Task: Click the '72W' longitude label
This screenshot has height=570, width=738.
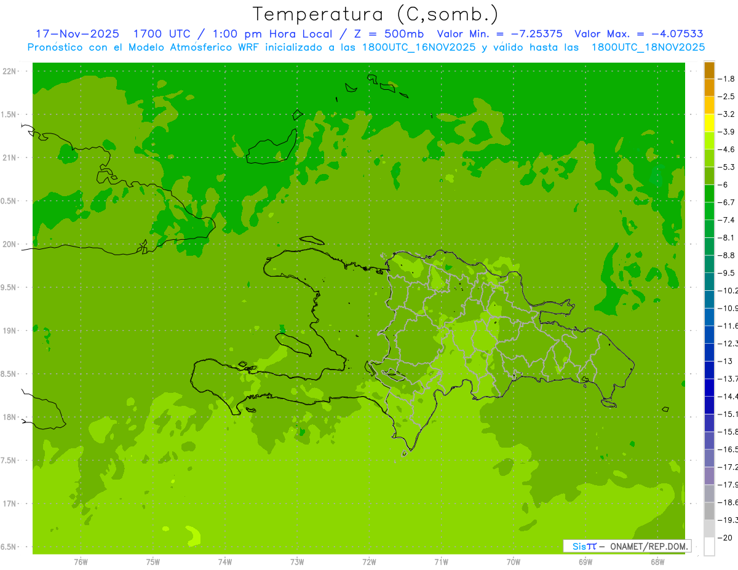Action: click(x=369, y=562)
